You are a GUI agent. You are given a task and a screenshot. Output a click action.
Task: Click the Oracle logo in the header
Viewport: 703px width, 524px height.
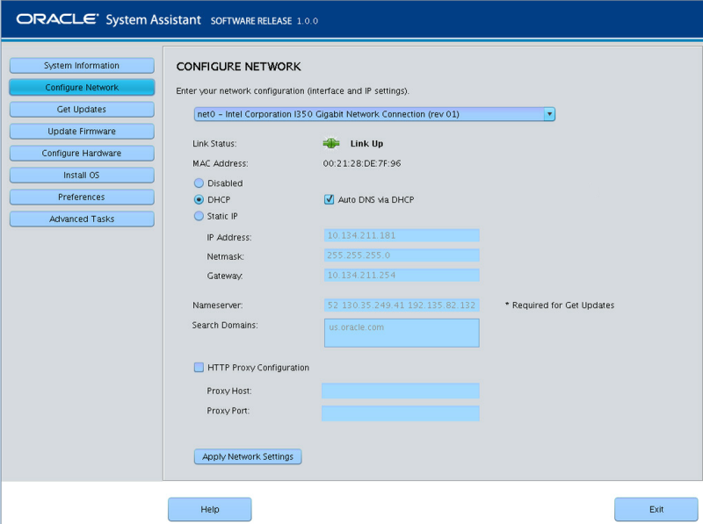click(x=57, y=19)
